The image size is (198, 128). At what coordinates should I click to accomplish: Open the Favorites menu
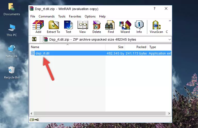click(x=75, y=16)
